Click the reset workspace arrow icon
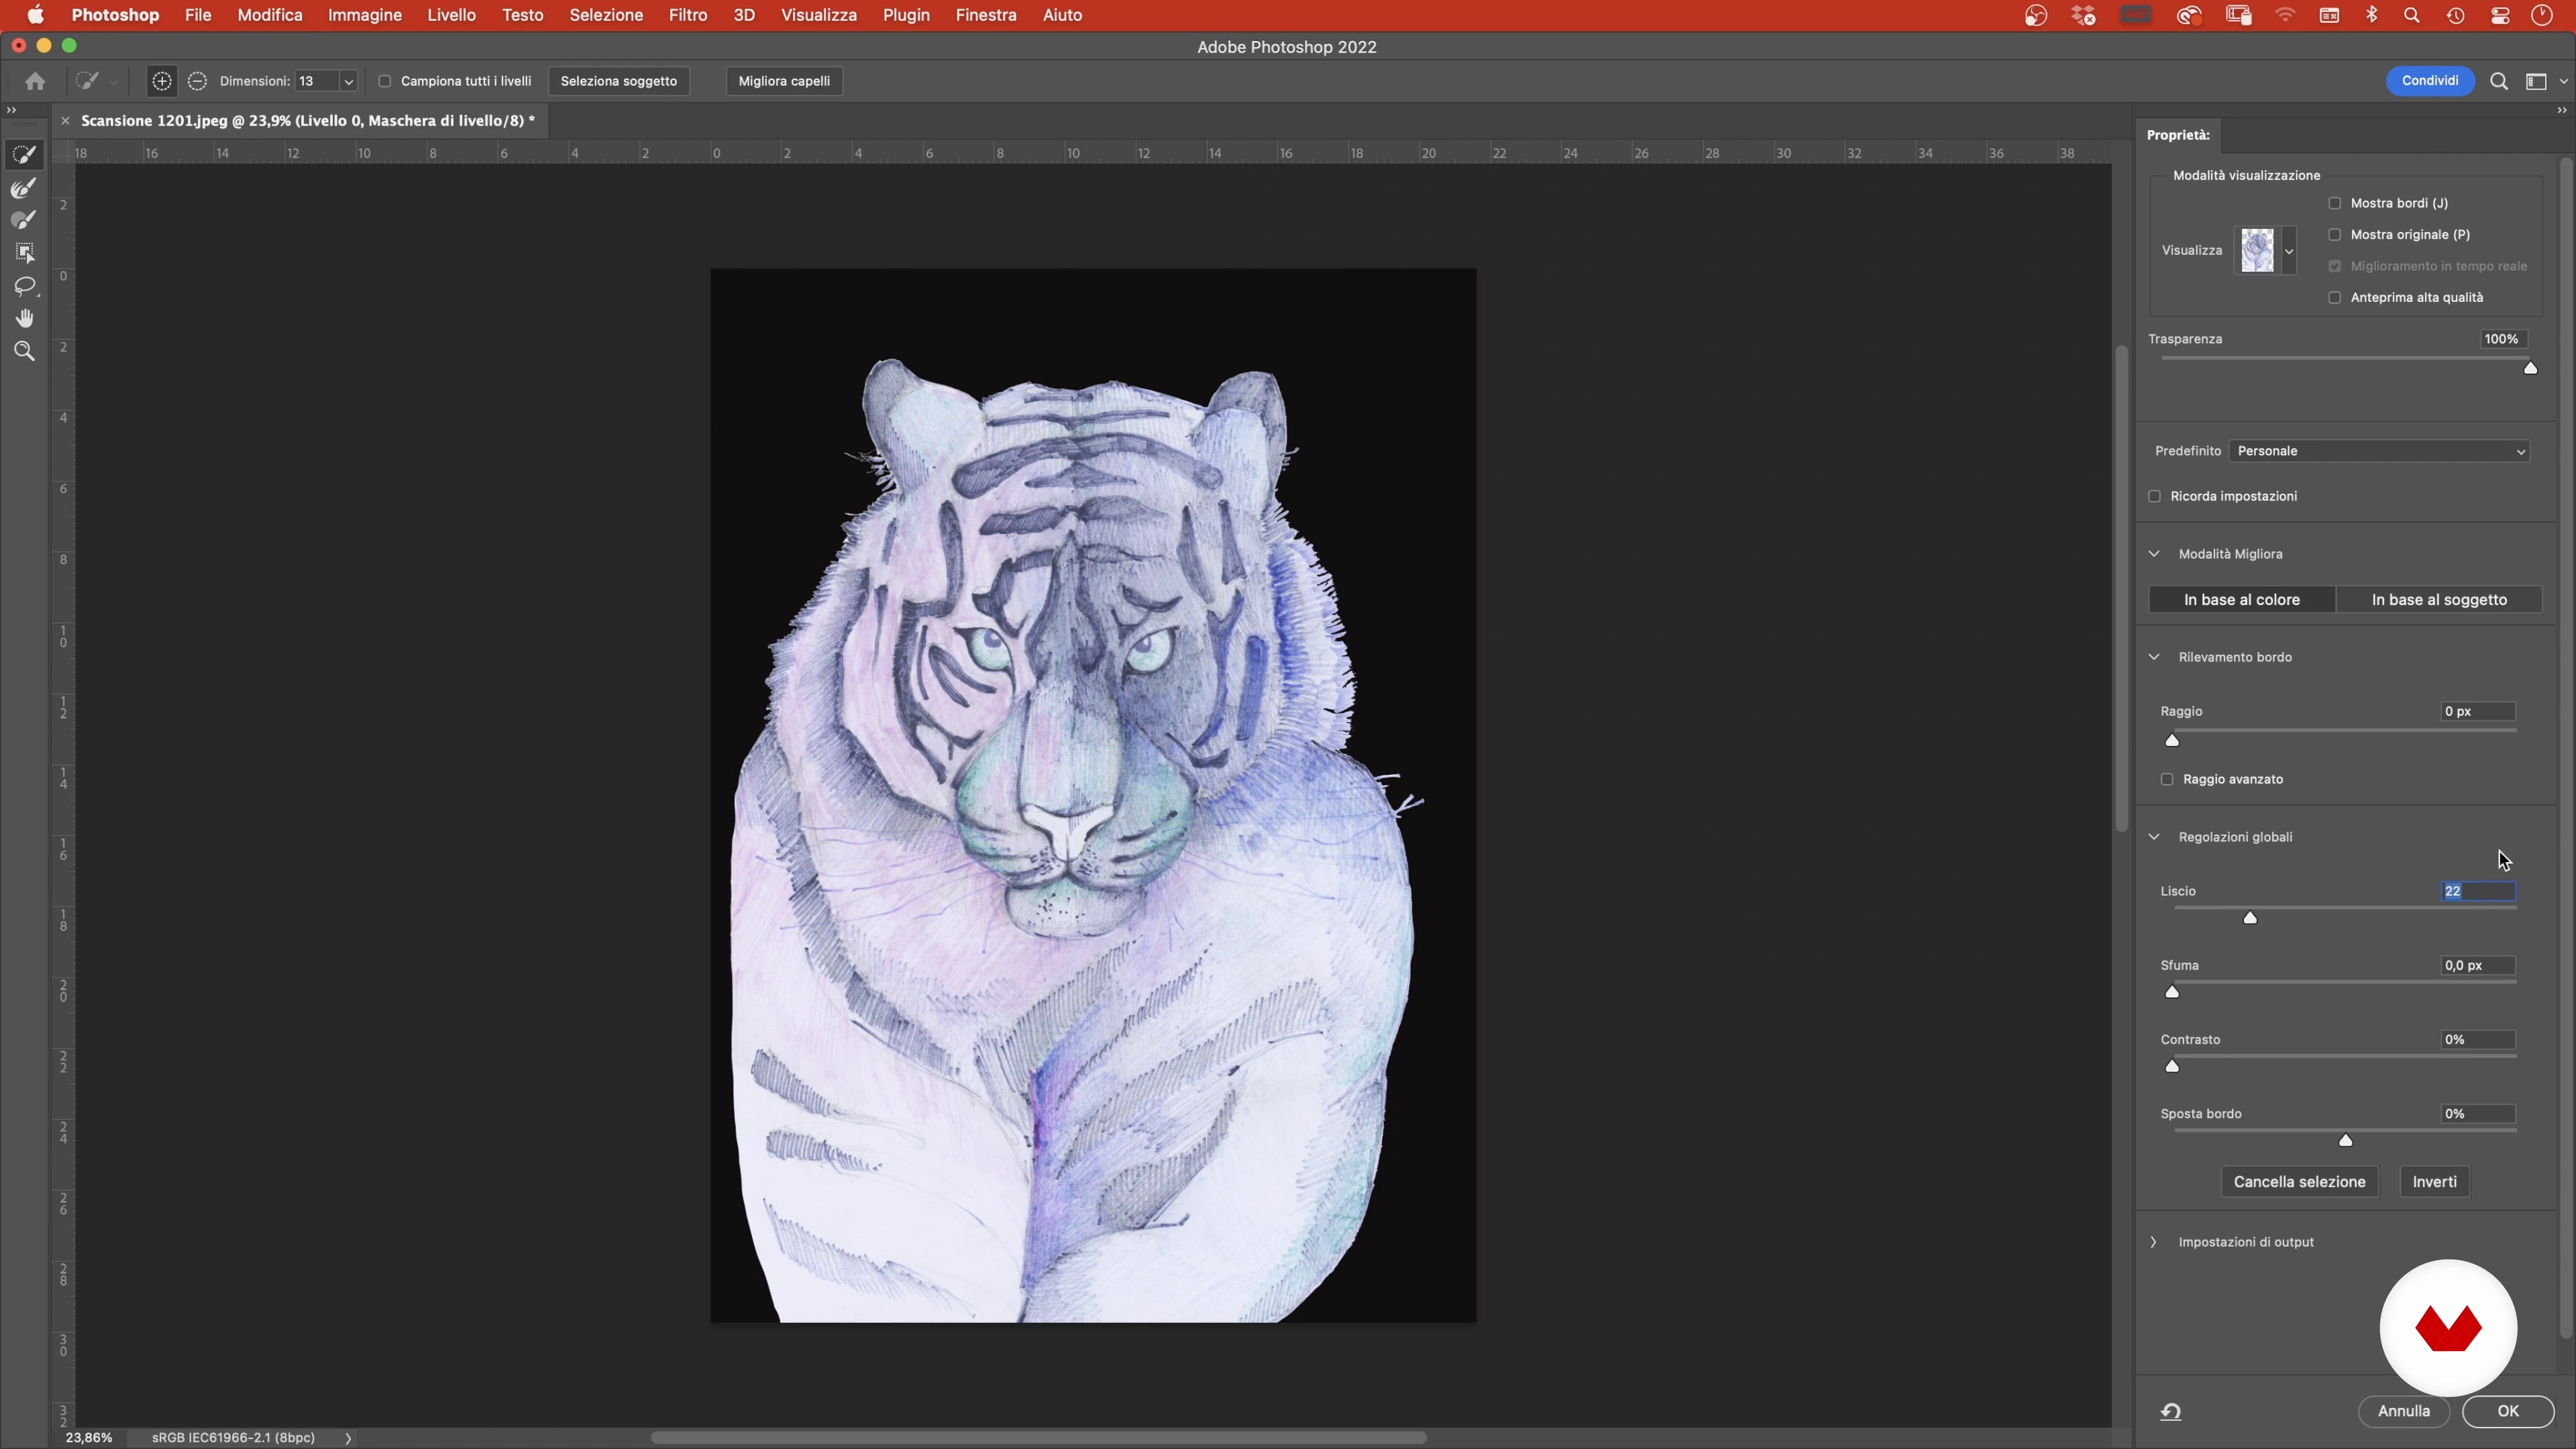The width and height of the screenshot is (2576, 1449). point(2171,1412)
